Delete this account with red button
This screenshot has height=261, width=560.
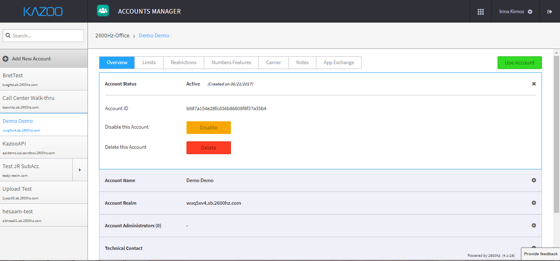coord(209,148)
